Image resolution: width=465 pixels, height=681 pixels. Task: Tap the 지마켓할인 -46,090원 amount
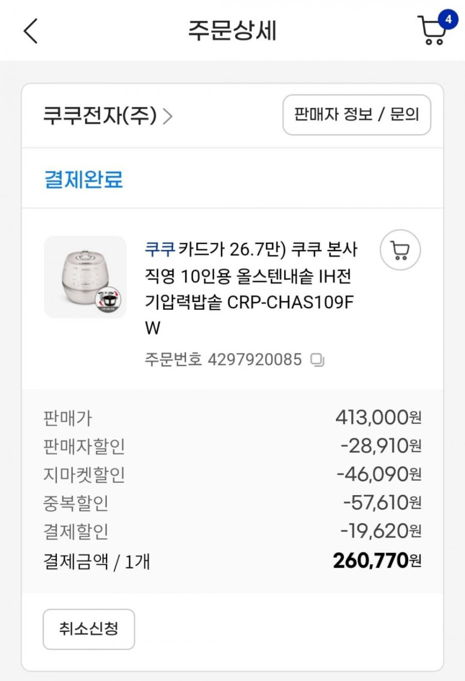pyautogui.click(x=379, y=474)
